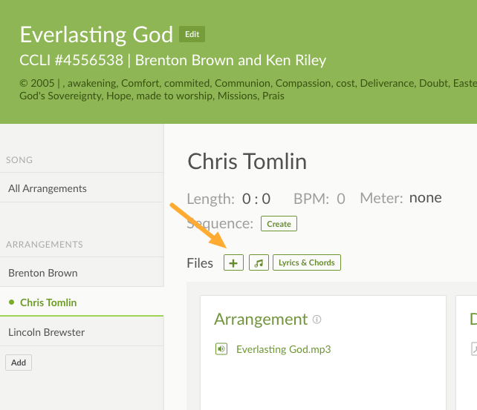477x410 pixels.
Task: Open the Everlasting God.mp3 file link
Action: tap(283, 349)
